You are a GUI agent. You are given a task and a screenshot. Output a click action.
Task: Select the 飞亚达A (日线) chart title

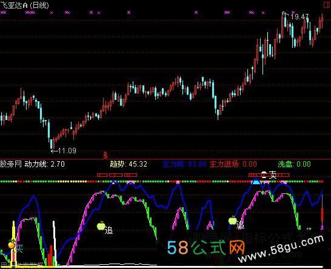pos(25,5)
